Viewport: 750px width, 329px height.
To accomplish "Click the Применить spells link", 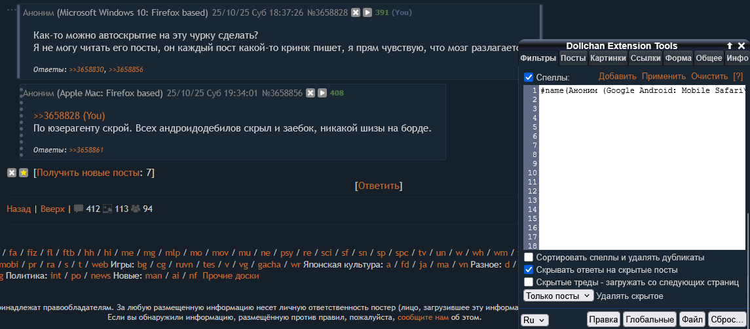I will (664, 77).
